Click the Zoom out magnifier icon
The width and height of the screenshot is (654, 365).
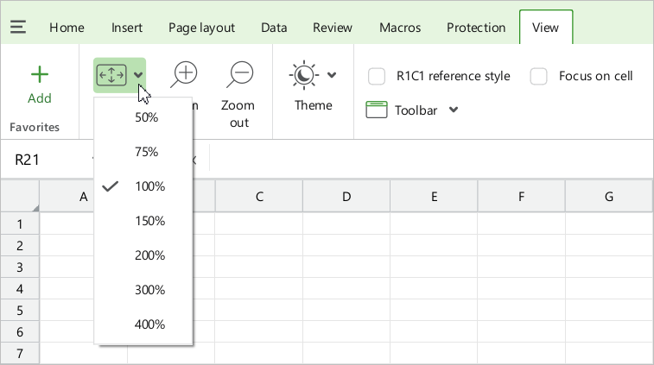click(240, 74)
